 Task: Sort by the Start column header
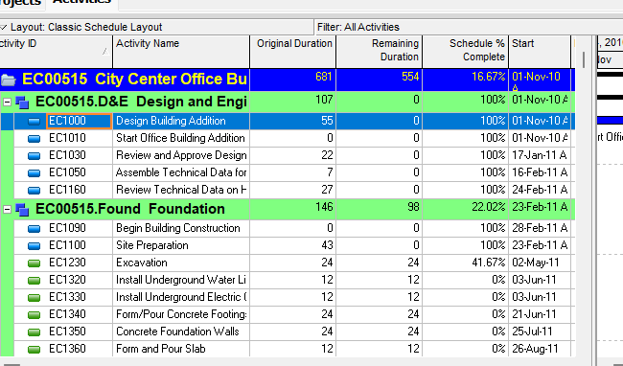point(540,51)
